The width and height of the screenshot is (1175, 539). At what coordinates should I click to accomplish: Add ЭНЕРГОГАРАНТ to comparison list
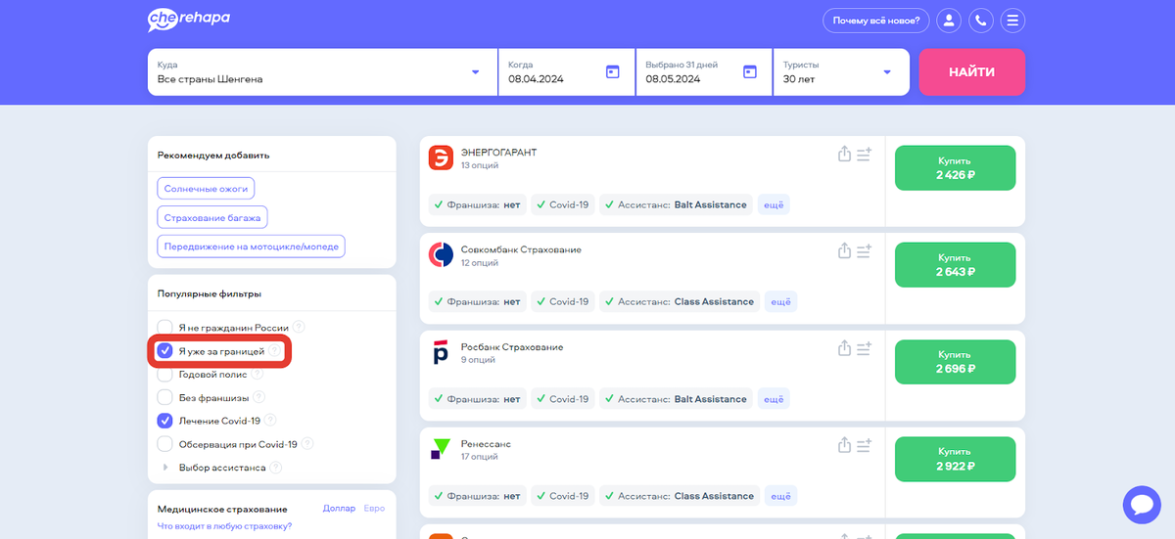pos(864,155)
